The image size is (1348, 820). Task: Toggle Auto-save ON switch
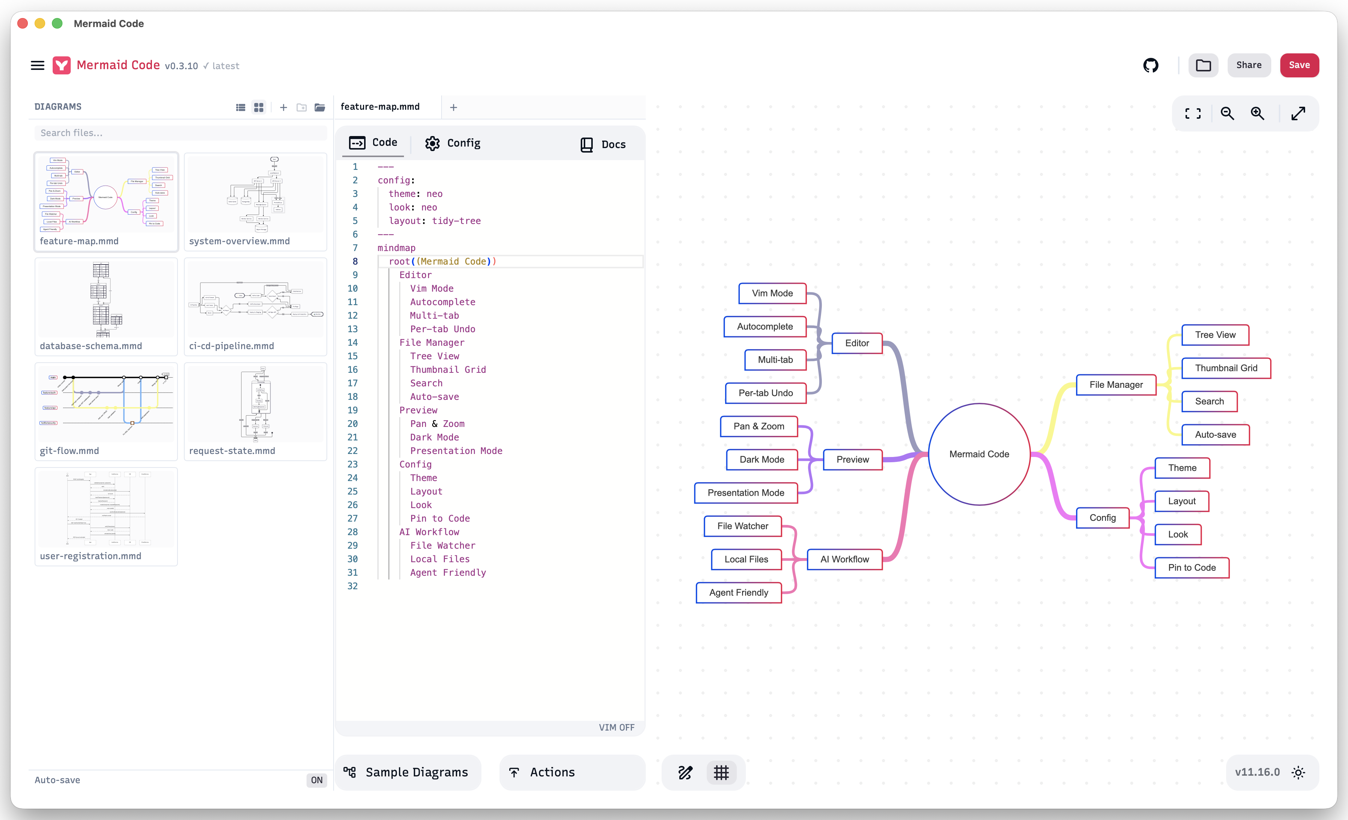click(317, 780)
